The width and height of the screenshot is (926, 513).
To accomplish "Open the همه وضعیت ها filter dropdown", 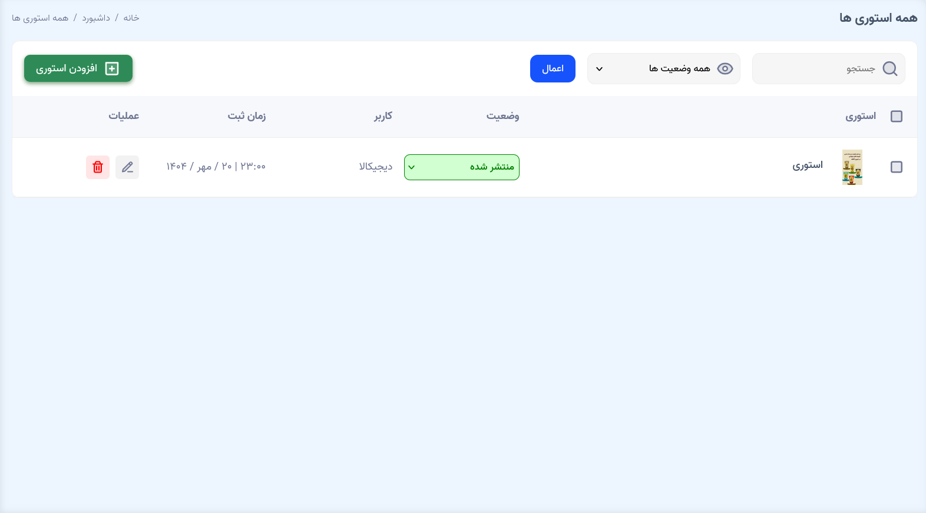I will (x=663, y=69).
